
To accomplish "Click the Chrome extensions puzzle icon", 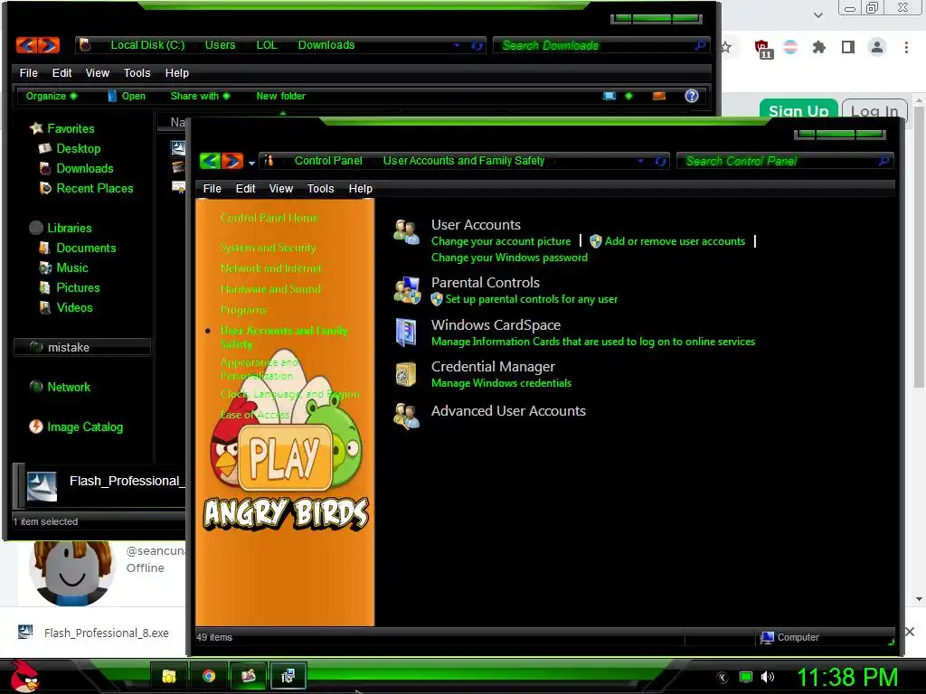I will pos(818,47).
